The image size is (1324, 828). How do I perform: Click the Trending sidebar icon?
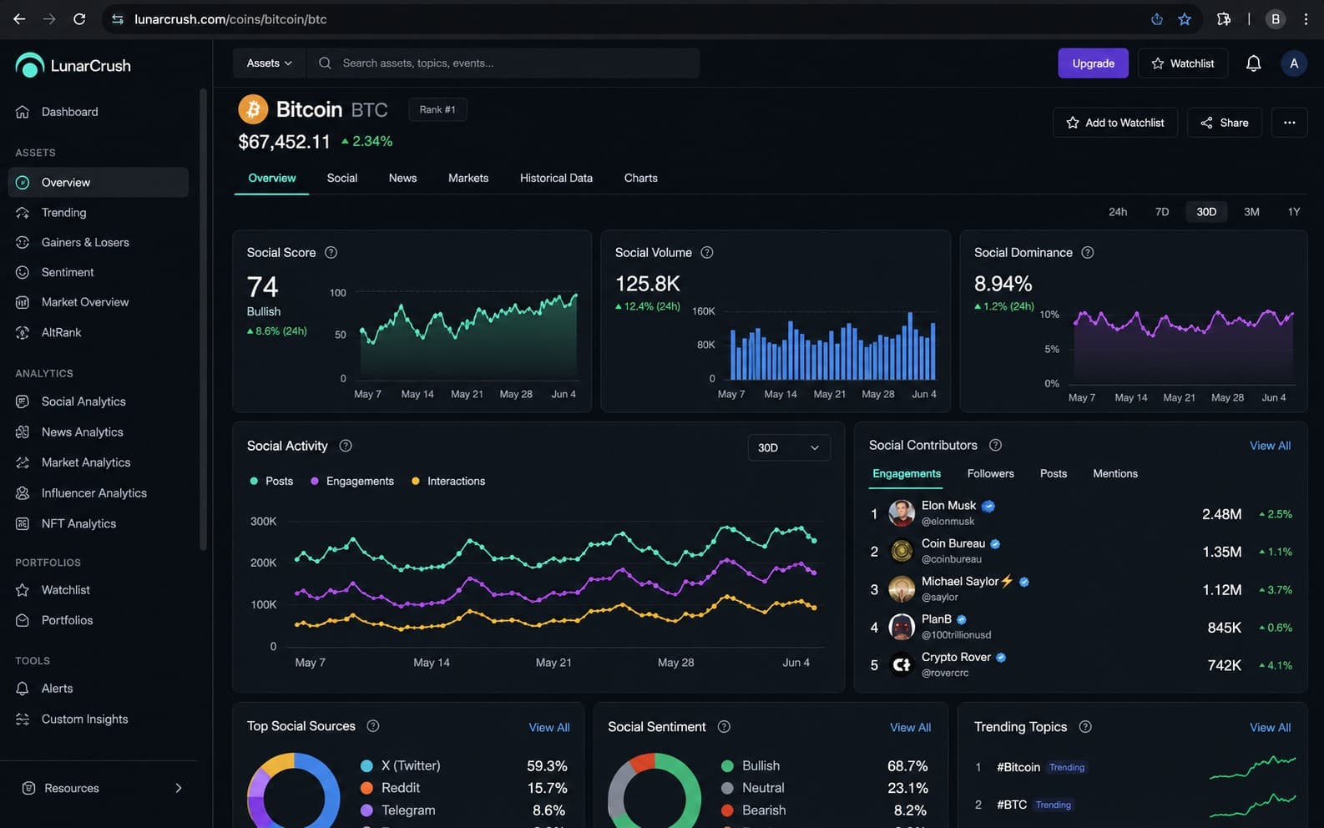23,213
